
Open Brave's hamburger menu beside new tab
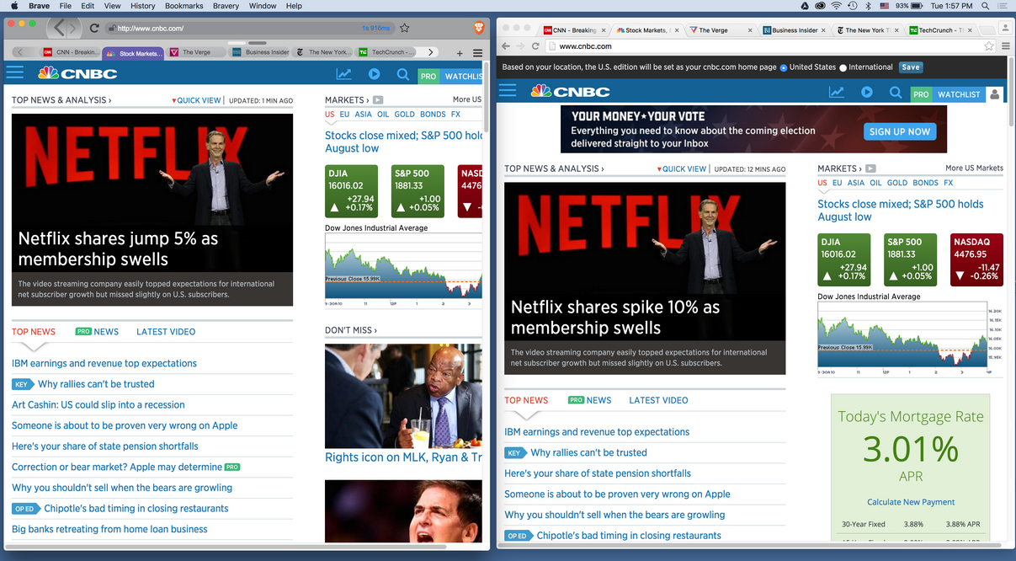click(477, 53)
